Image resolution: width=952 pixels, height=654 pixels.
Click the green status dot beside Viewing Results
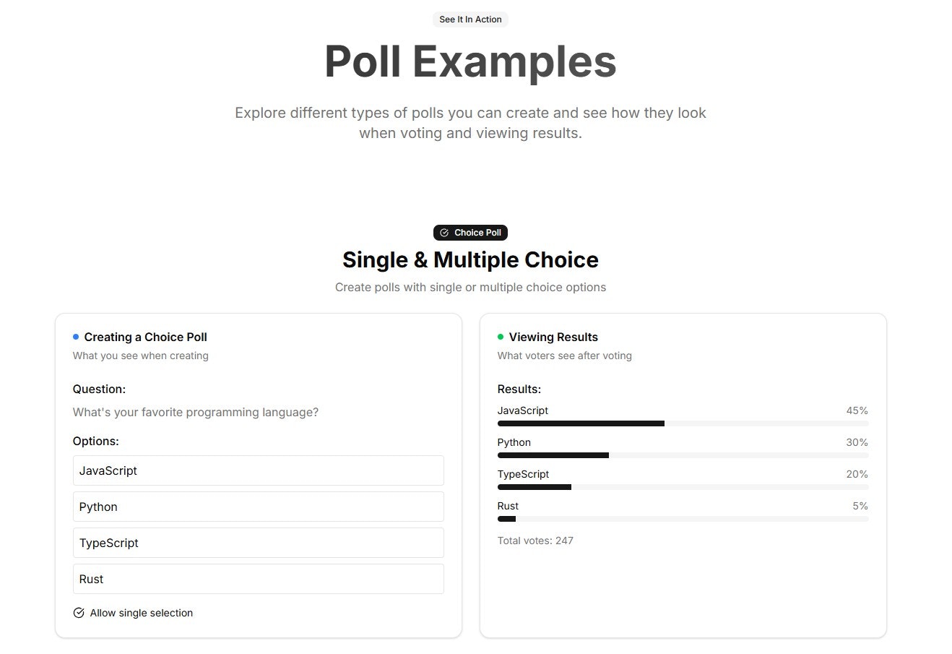tap(500, 336)
